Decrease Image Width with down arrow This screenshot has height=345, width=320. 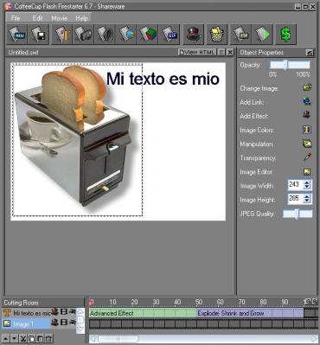click(x=307, y=188)
